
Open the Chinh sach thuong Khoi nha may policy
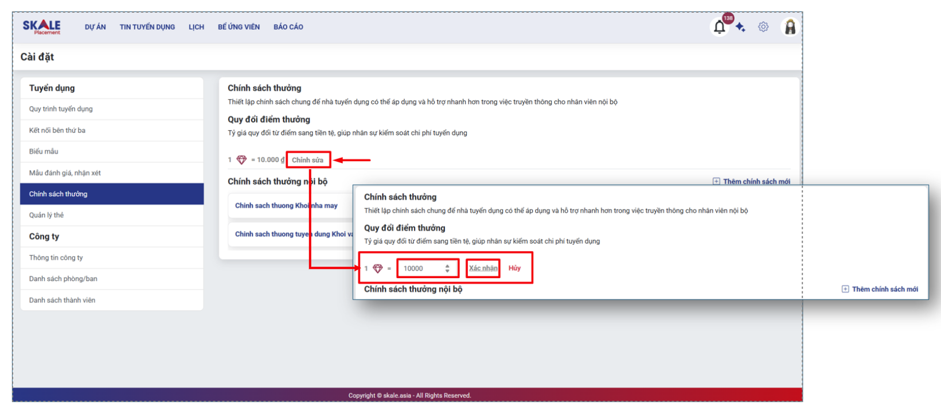pyautogui.click(x=286, y=205)
